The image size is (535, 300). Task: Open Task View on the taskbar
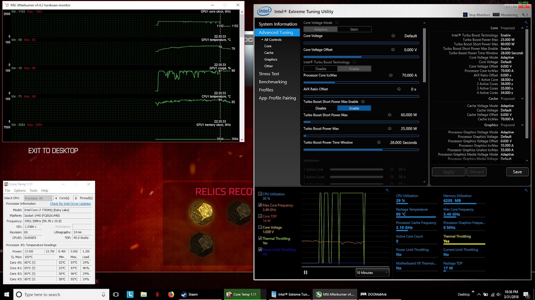coord(116,294)
